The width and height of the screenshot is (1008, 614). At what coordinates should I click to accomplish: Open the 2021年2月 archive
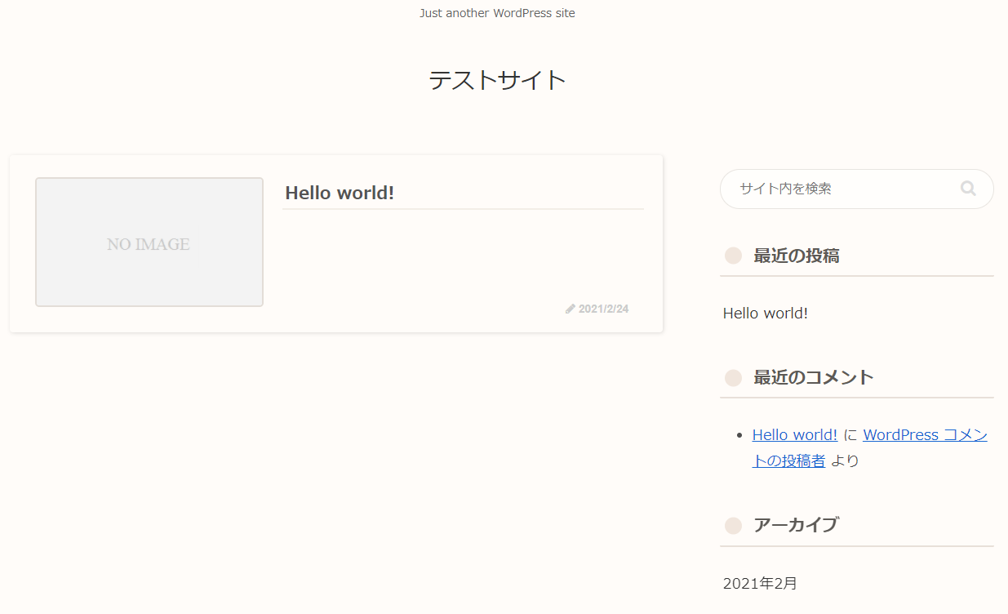(760, 584)
